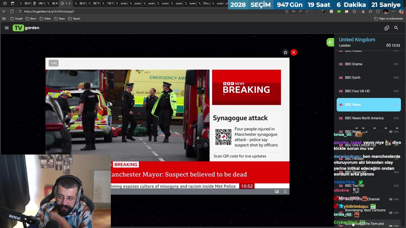Open the Yayın2 bookmarks folder

click(74, 19)
